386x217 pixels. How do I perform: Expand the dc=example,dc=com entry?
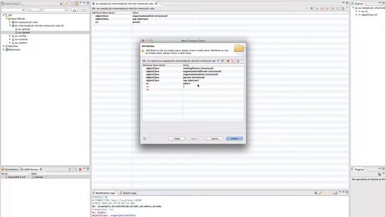(10, 22)
